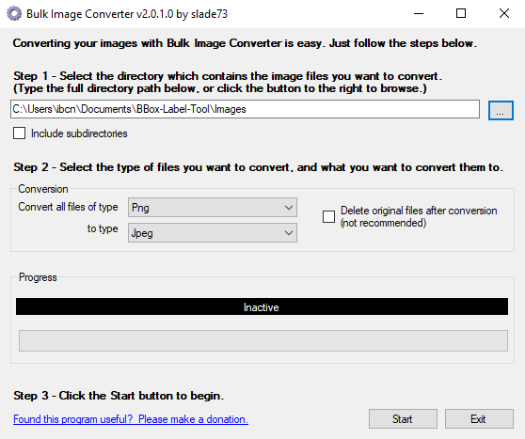The width and height of the screenshot is (525, 439).
Task: Tick Delete original files after conversion
Action: coord(328,216)
